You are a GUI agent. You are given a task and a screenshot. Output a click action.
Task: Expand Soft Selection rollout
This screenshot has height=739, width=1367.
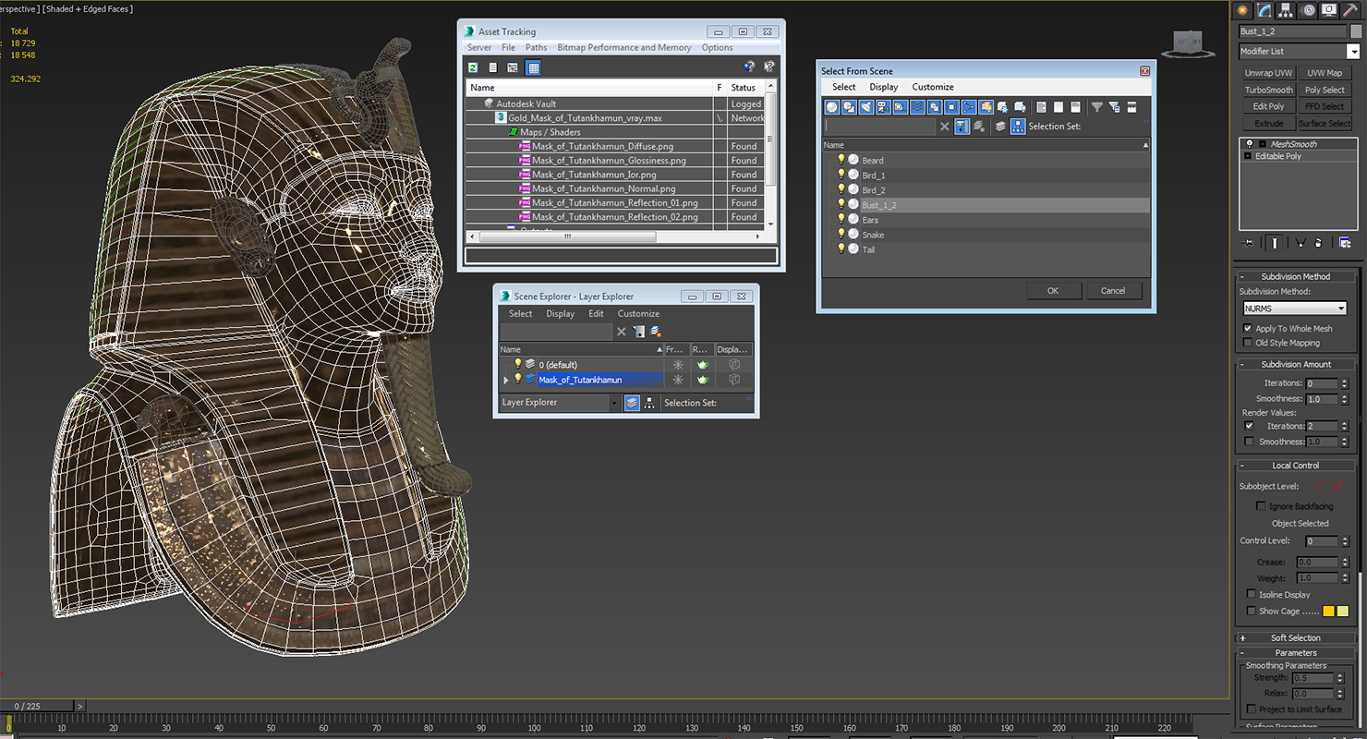(x=1296, y=637)
